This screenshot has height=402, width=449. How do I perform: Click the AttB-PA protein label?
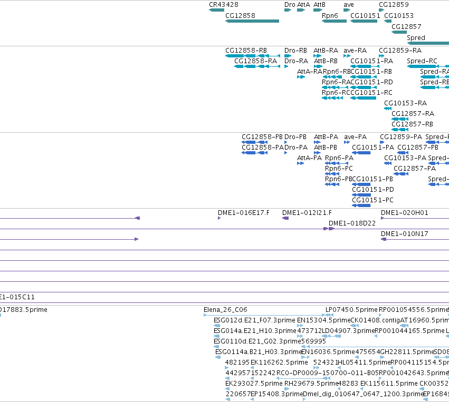tap(326, 137)
